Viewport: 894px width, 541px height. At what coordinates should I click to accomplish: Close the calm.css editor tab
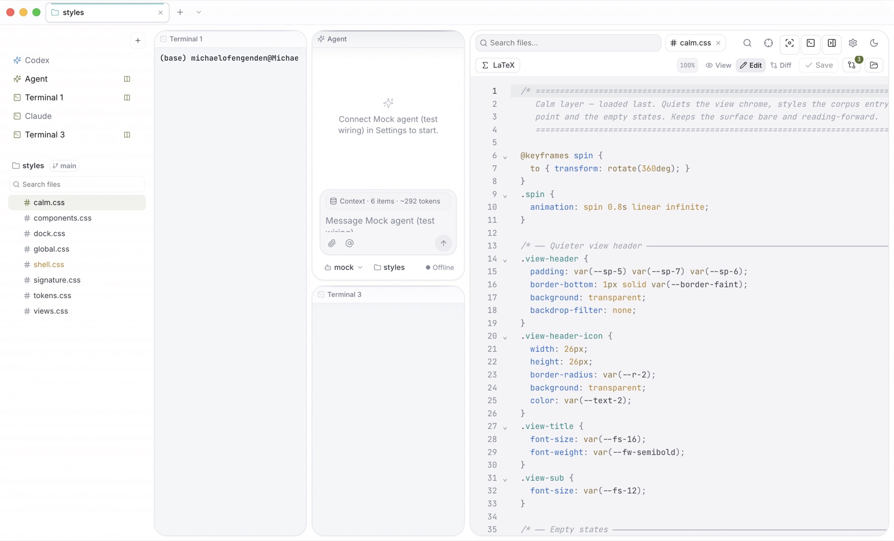tap(719, 43)
